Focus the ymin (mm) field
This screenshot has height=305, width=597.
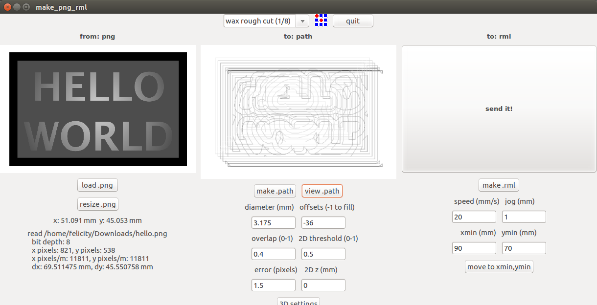pyautogui.click(x=524, y=248)
